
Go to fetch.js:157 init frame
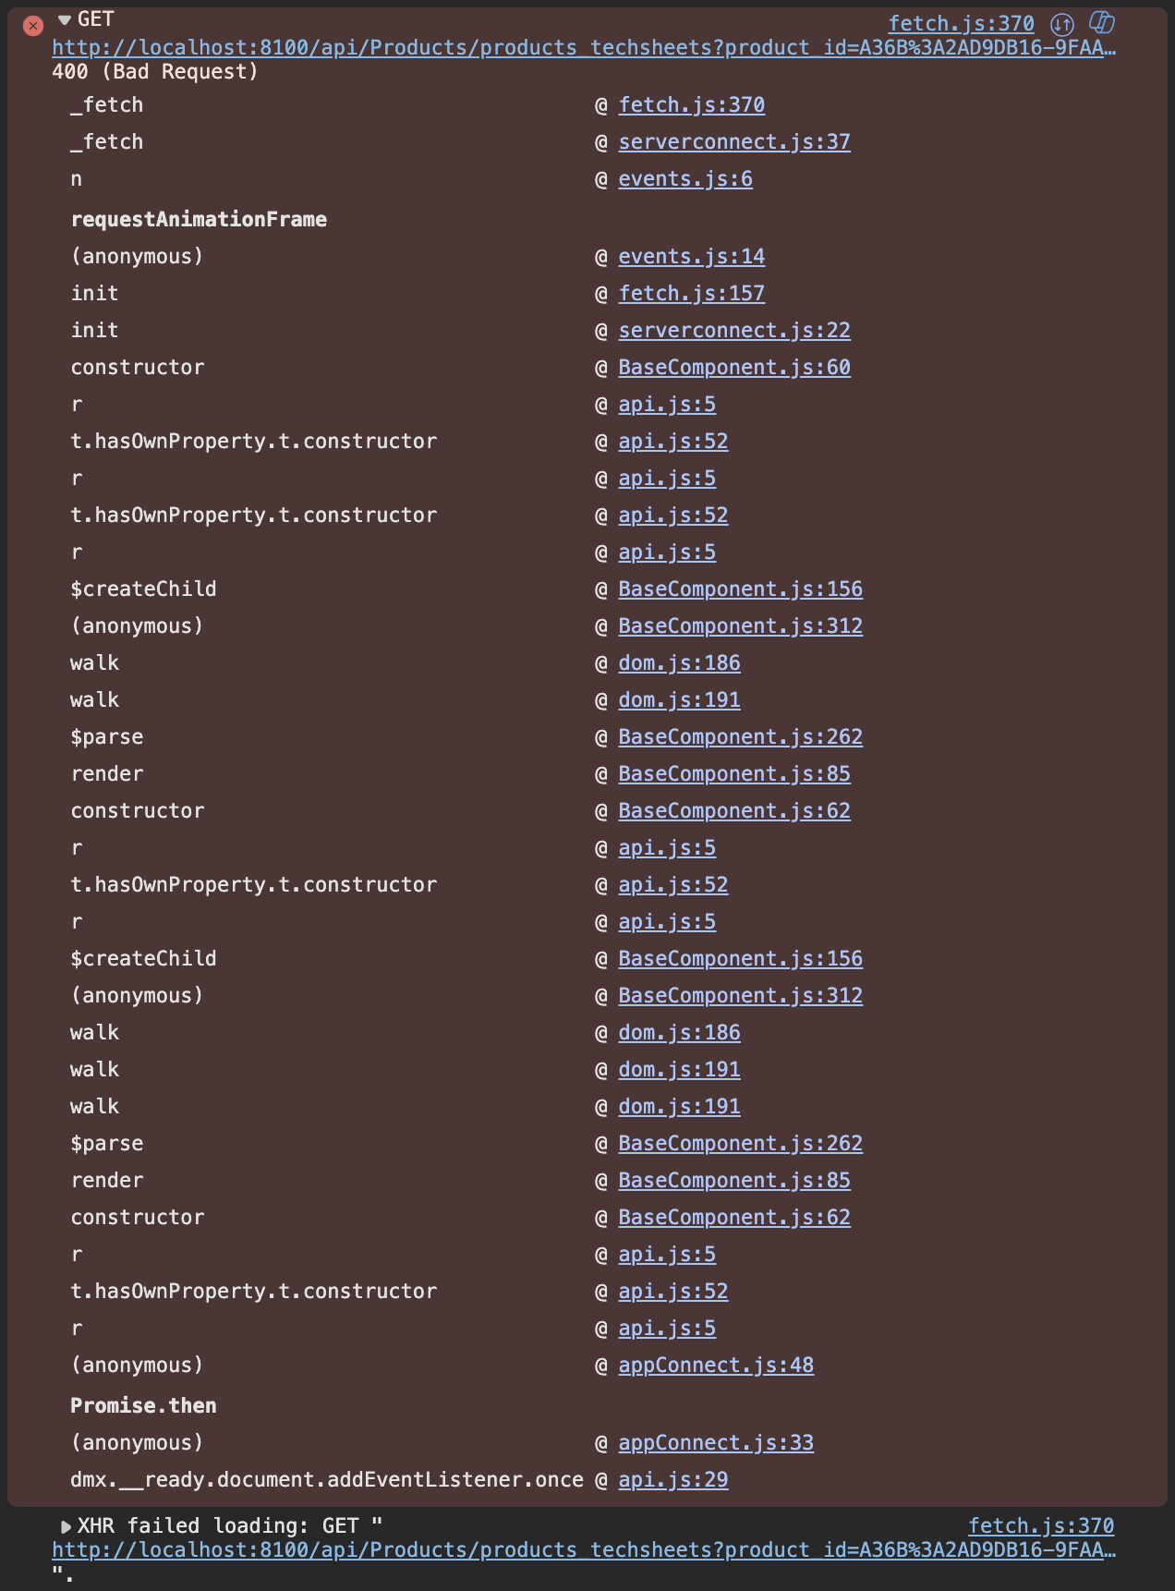(692, 294)
